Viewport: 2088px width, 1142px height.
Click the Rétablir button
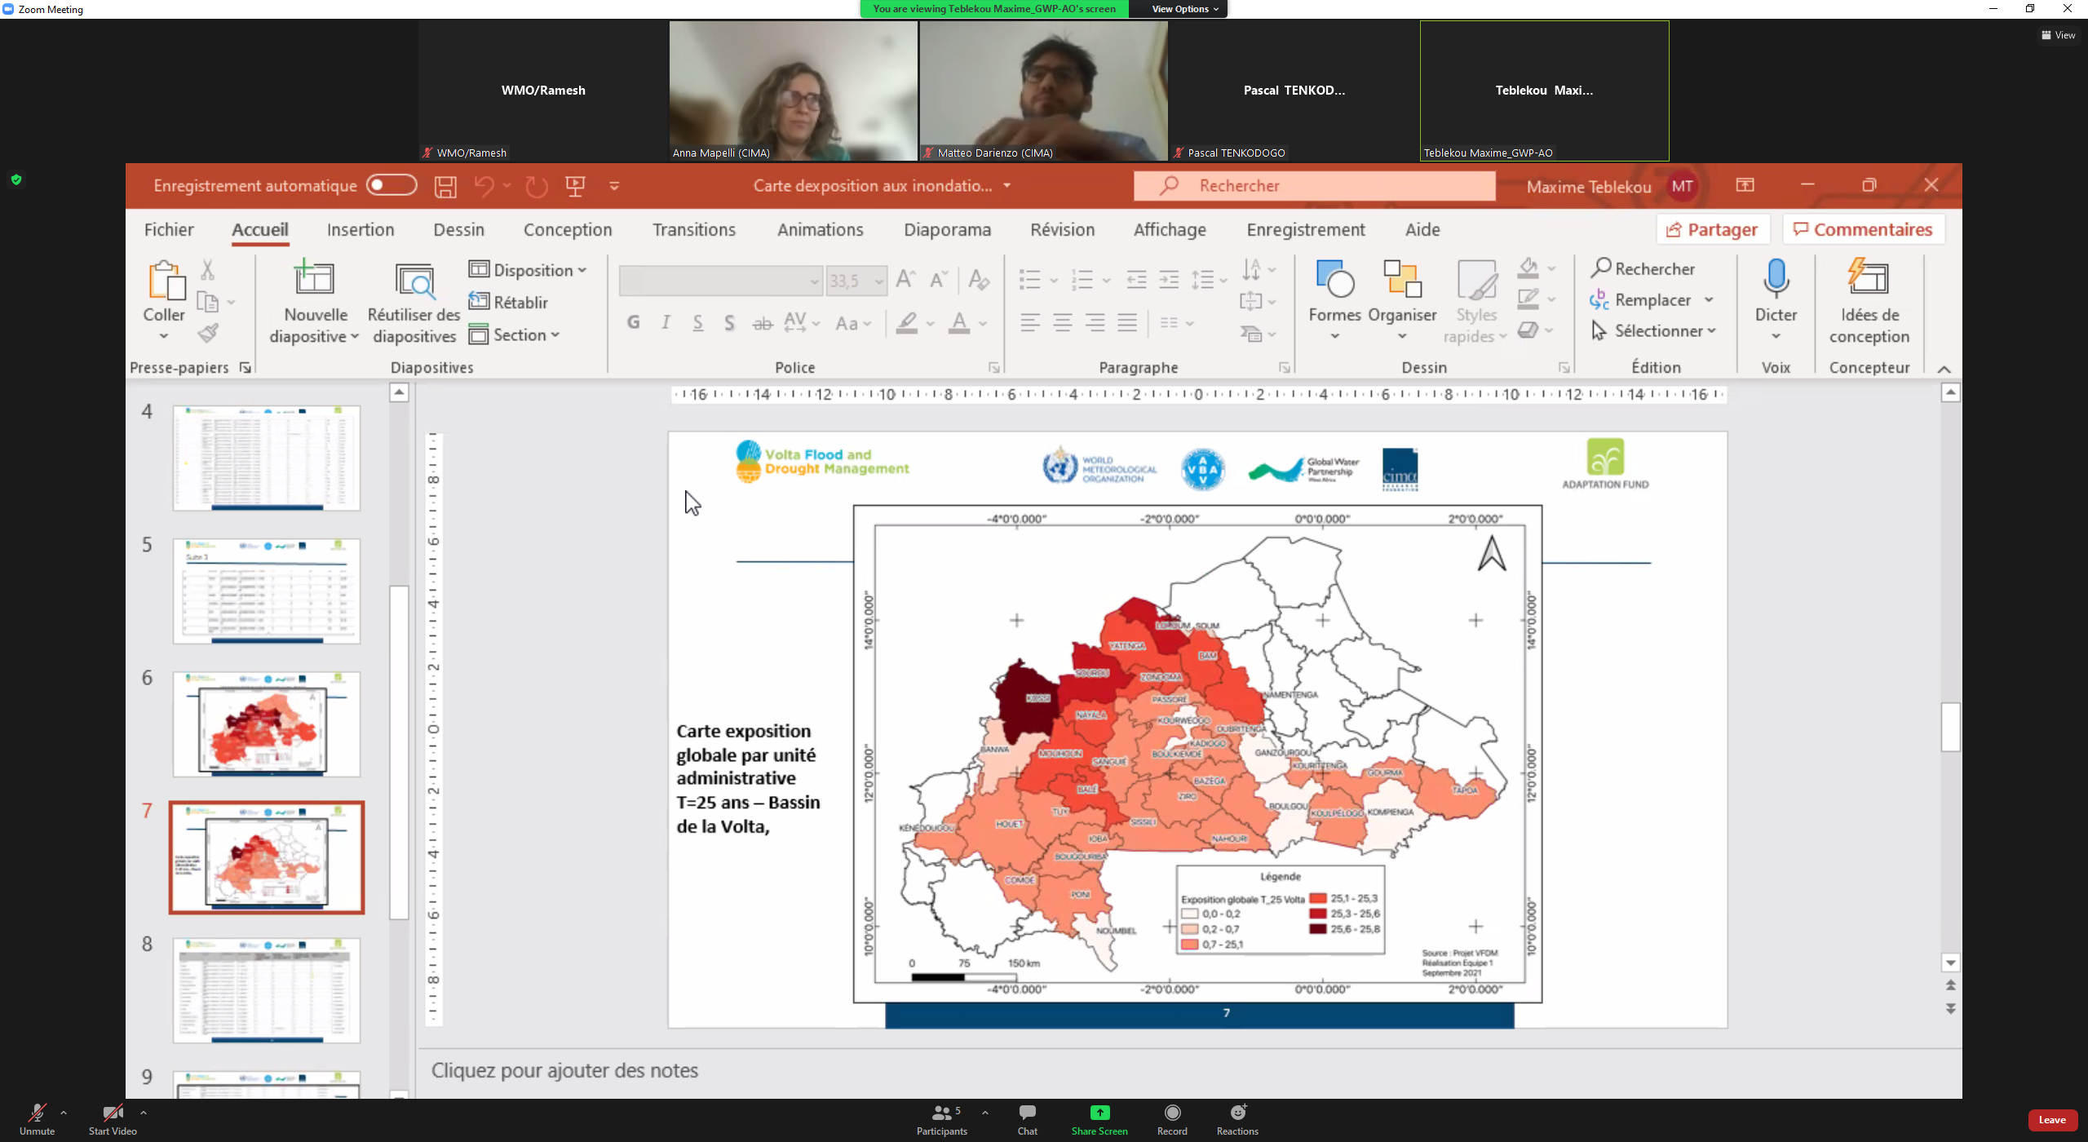508,303
